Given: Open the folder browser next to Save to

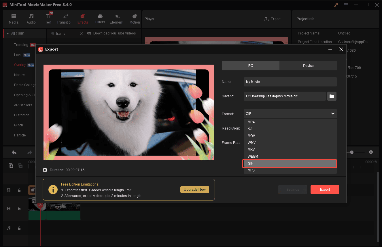Looking at the screenshot, I should 332,96.
